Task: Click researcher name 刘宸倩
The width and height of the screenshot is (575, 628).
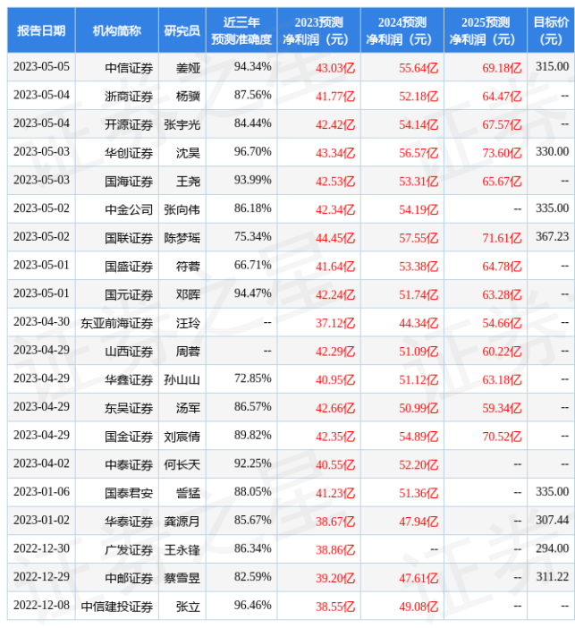Action: coord(182,437)
